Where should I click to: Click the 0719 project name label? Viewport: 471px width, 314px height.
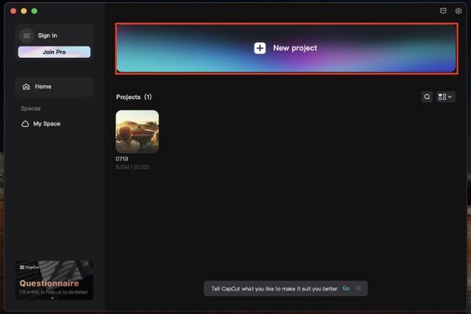point(122,159)
